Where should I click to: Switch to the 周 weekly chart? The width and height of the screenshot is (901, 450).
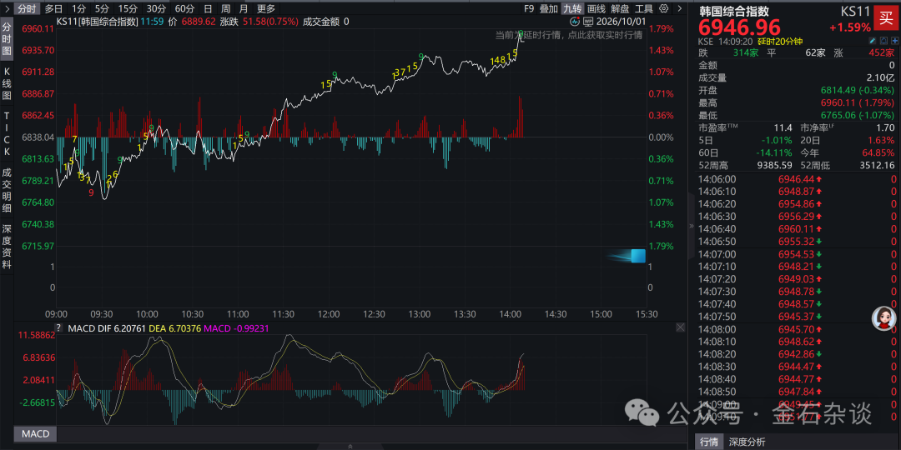226,8
